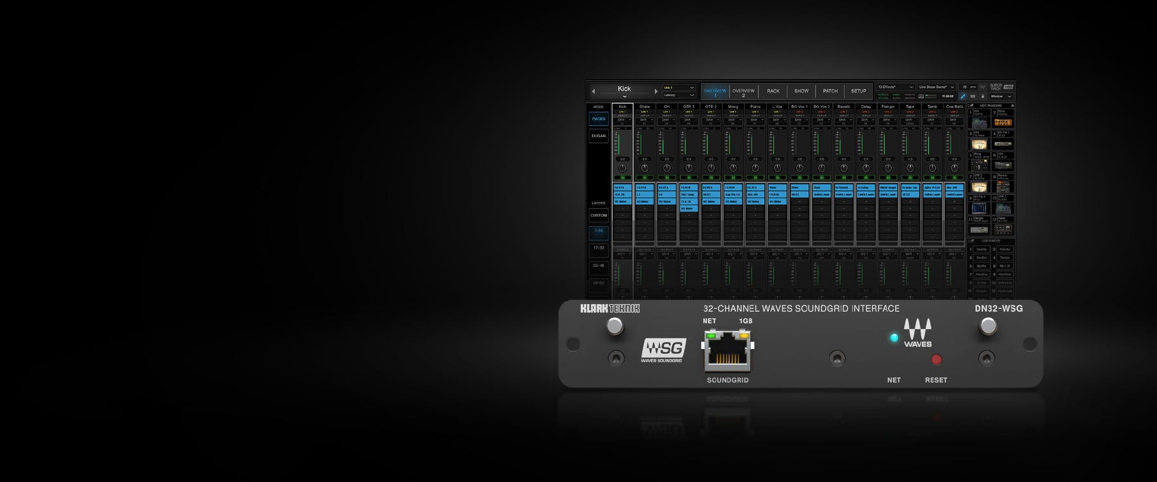Adjust the Moog channel input gain knob
1157x482 pixels.
[733, 168]
